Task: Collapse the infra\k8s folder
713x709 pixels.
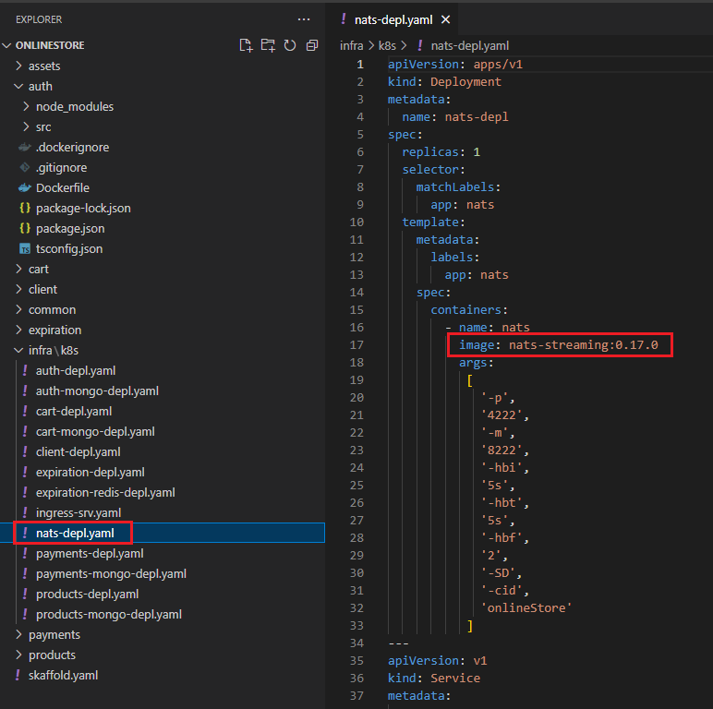Action: point(52,350)
